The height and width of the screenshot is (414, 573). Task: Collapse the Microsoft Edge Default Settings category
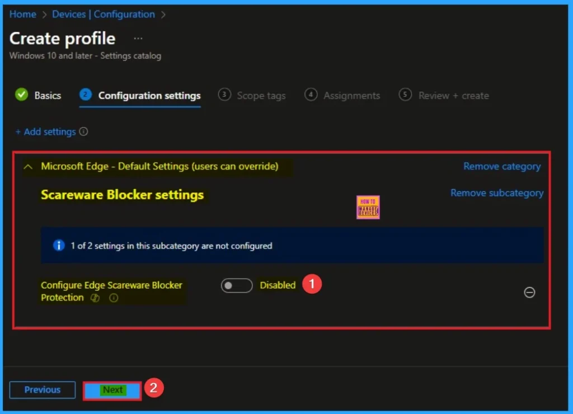click(28, 167)
